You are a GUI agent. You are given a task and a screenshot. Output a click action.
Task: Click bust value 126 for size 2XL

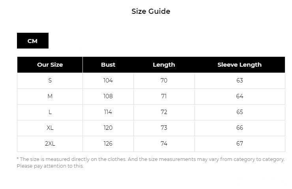[x=108, y=144]
